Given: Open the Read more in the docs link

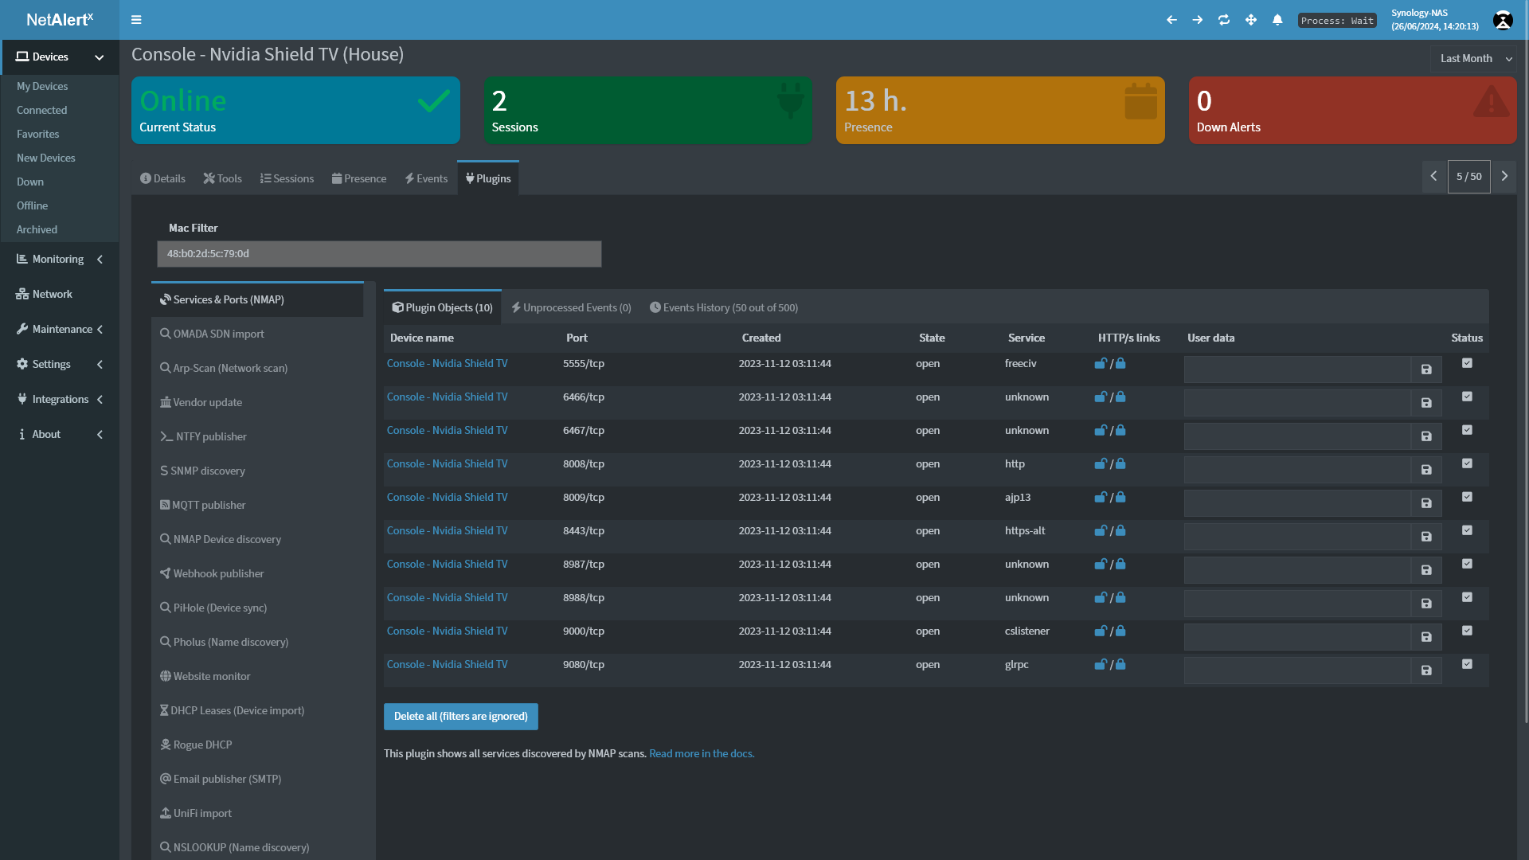Looking at the screenshot, I should pos(701,753).
